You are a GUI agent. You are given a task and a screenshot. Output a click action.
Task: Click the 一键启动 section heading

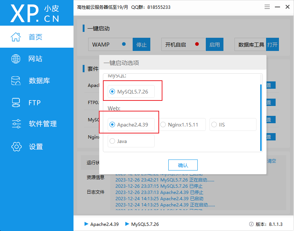pos(98,29)
